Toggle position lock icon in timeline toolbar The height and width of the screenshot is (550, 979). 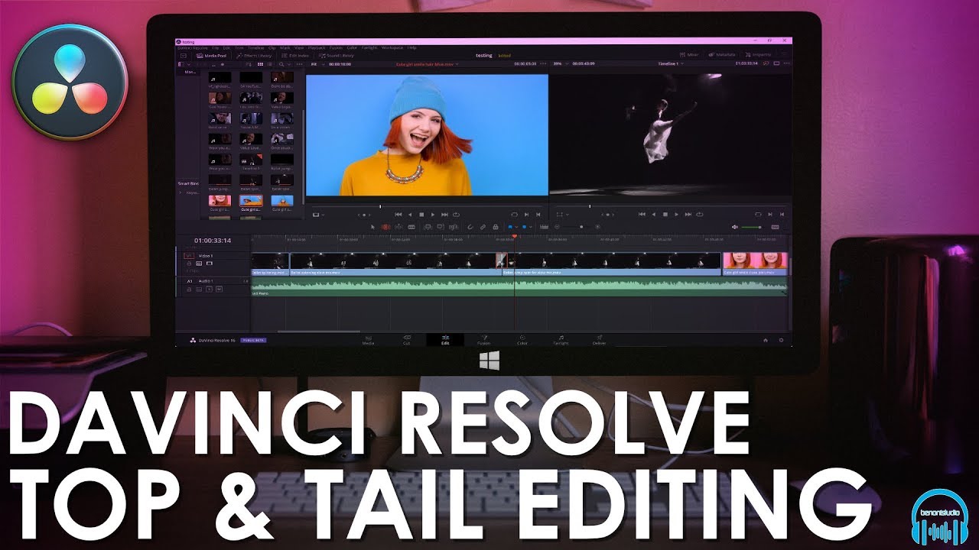pos(495,227)
